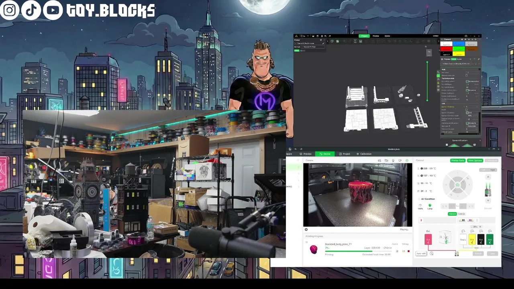Select the green-highlighted Strength settings side icon
The image size is (514, 289).
[x=439, y=75]
